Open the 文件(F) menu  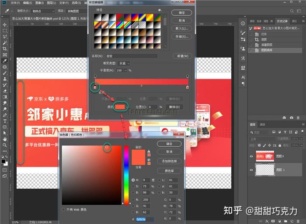[15, 3]
